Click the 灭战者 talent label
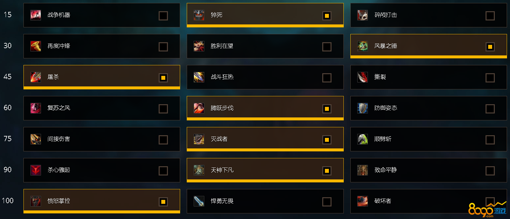 219,139
